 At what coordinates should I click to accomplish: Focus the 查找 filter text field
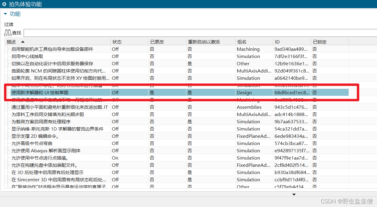click(200, 33)
